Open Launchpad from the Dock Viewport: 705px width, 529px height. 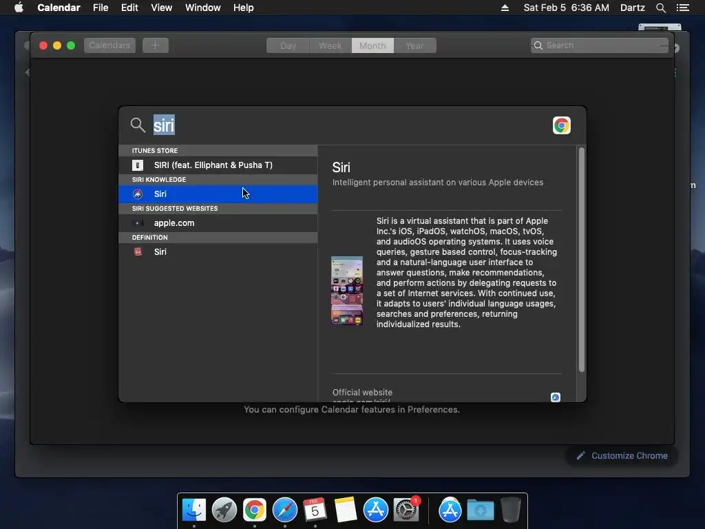pos(224,510)
